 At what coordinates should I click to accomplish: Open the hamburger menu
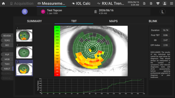coord(171,4)
